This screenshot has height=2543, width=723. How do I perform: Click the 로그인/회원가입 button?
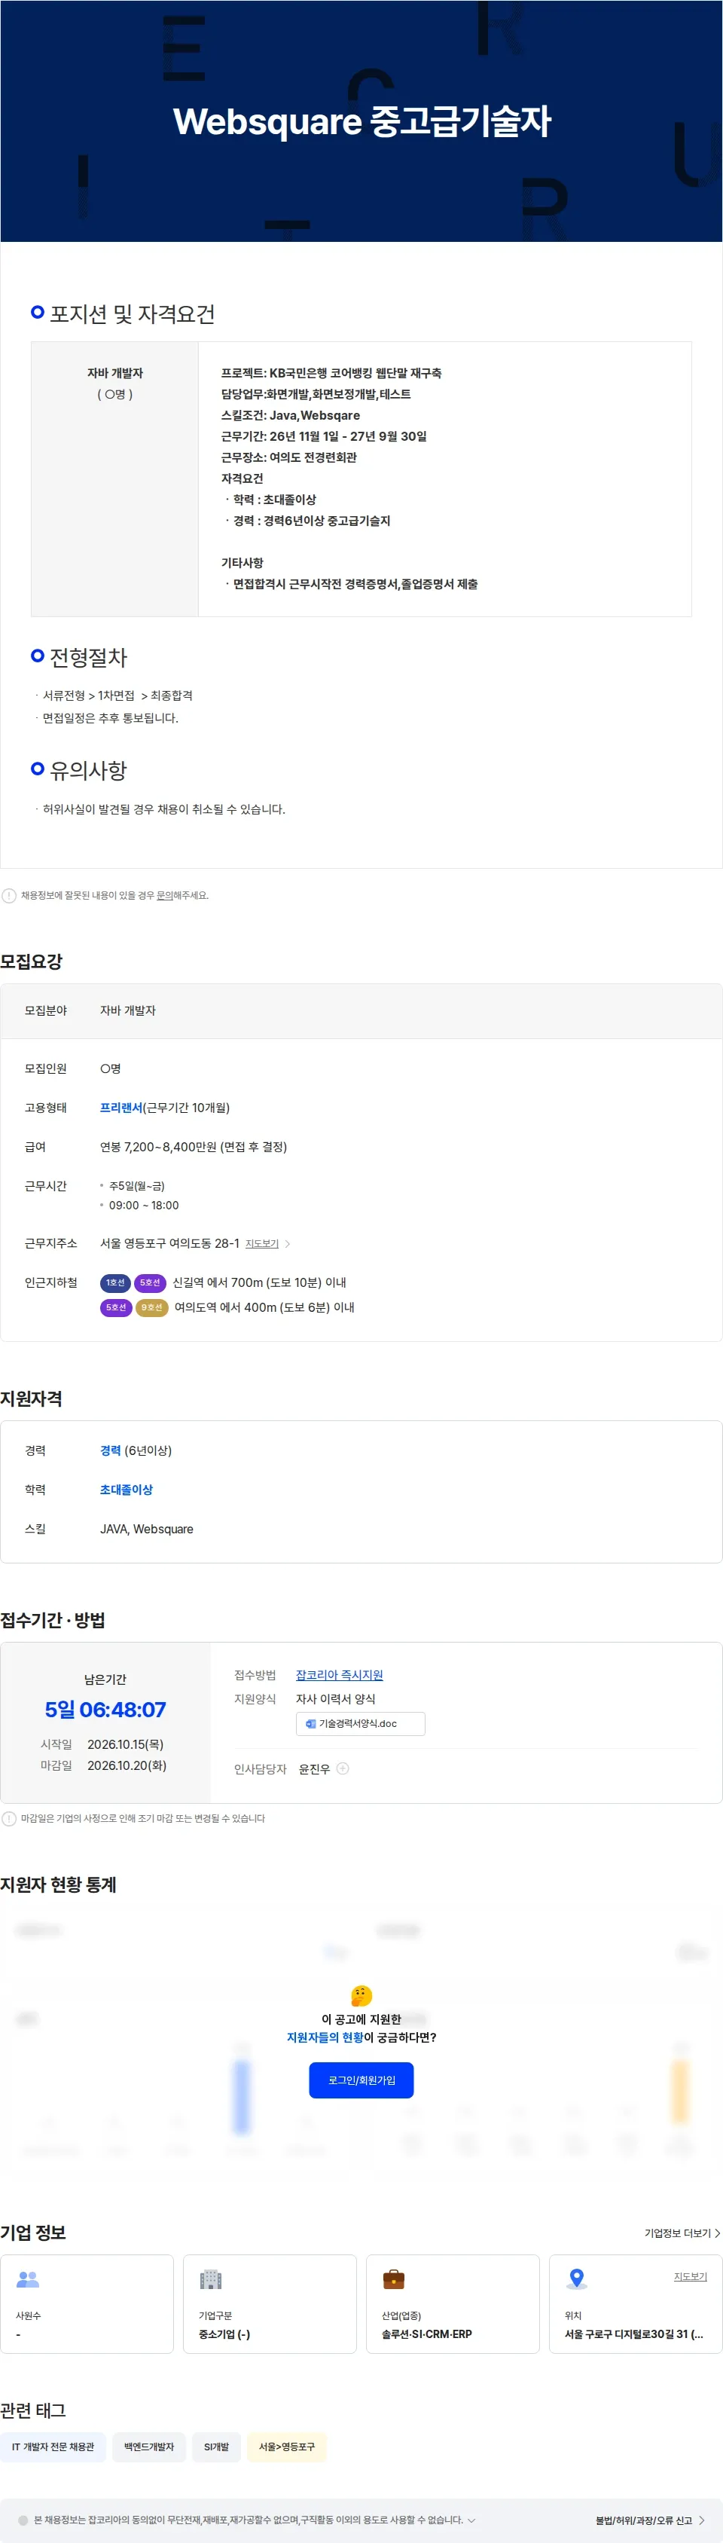[361, 2080]
